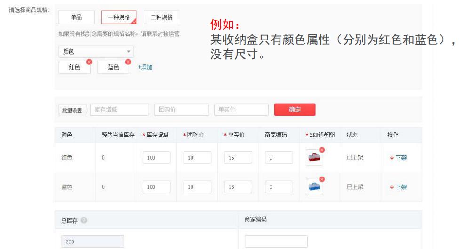
Task: Edit 单买价 field in 蓝色 row
Action: coord(238,187)
